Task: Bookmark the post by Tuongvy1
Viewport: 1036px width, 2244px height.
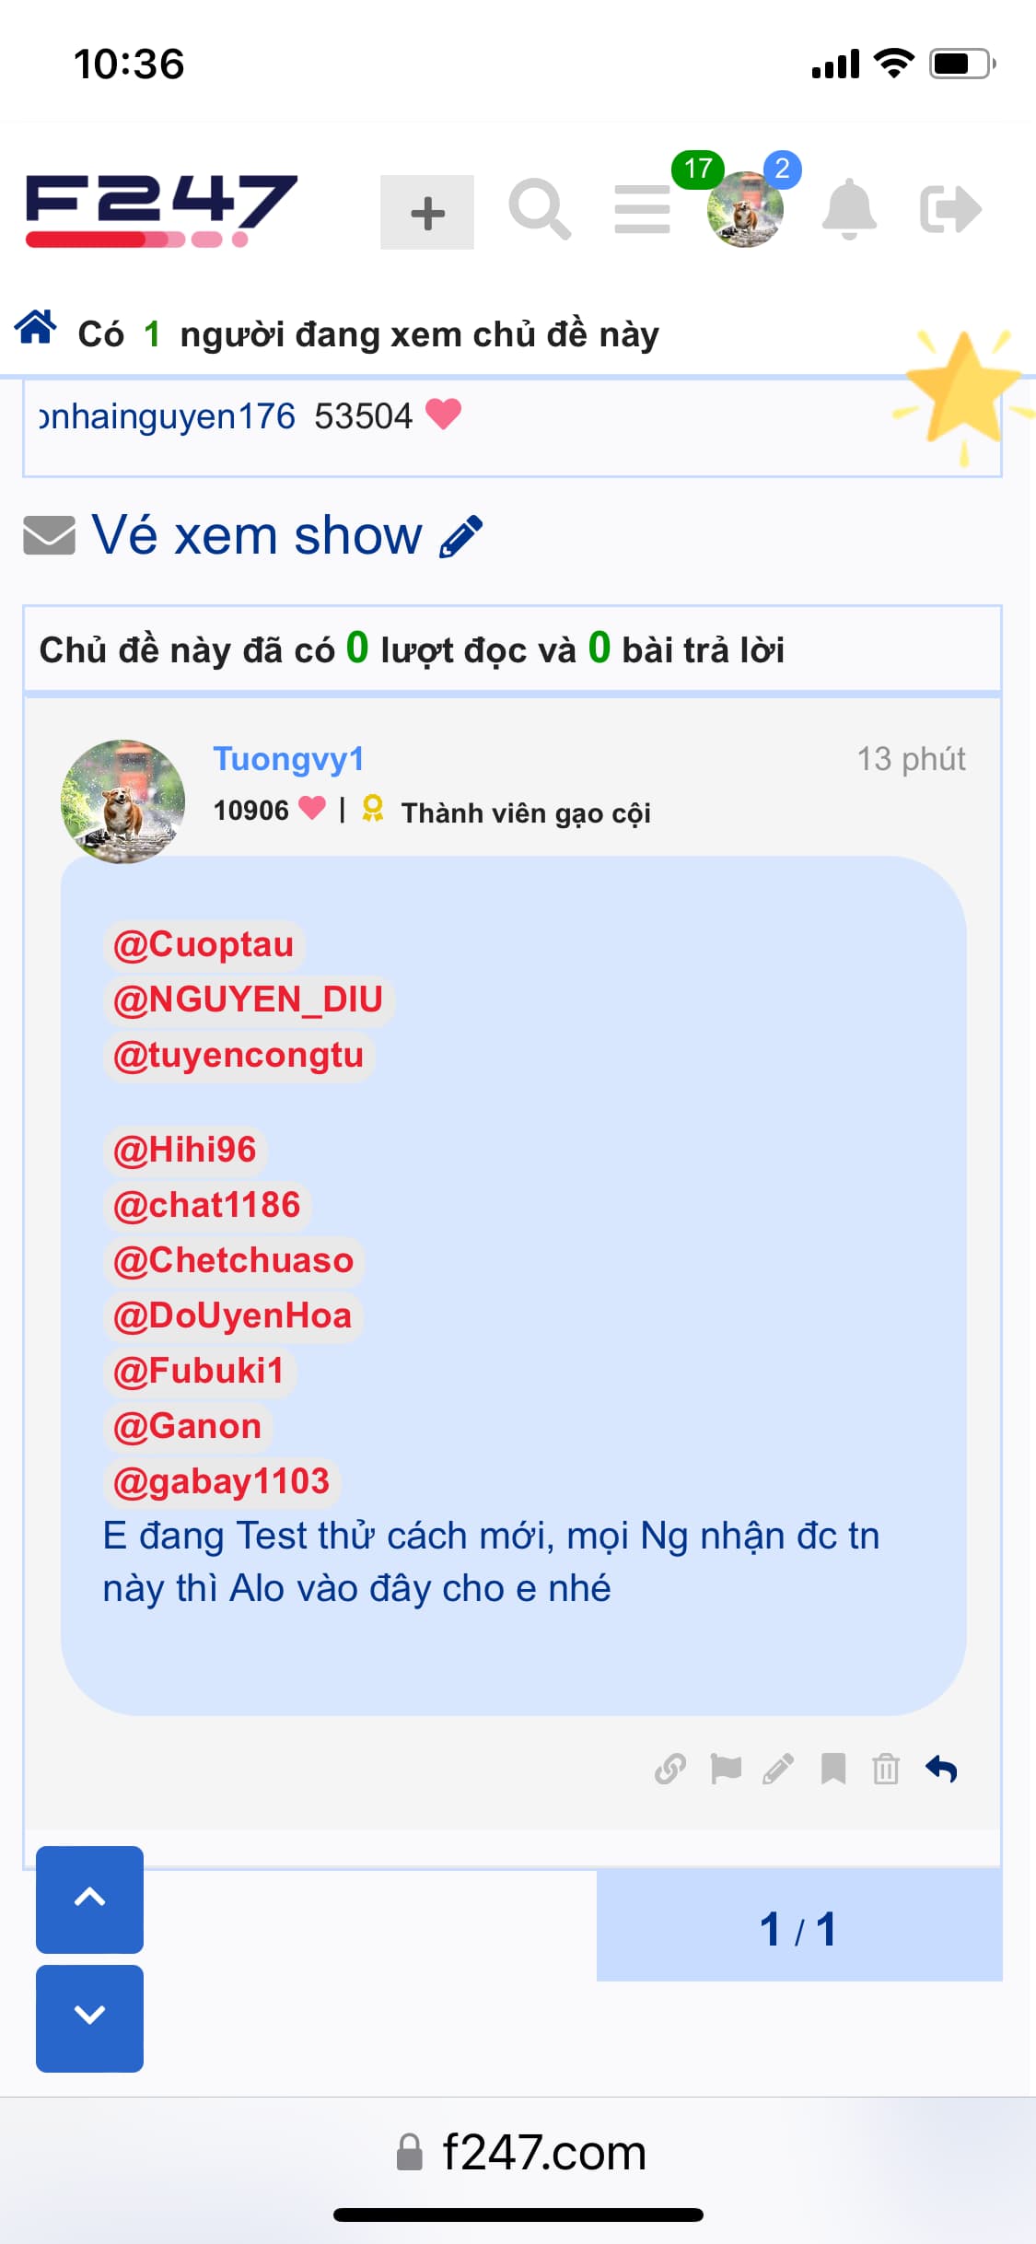Action: click(833, 1770)
